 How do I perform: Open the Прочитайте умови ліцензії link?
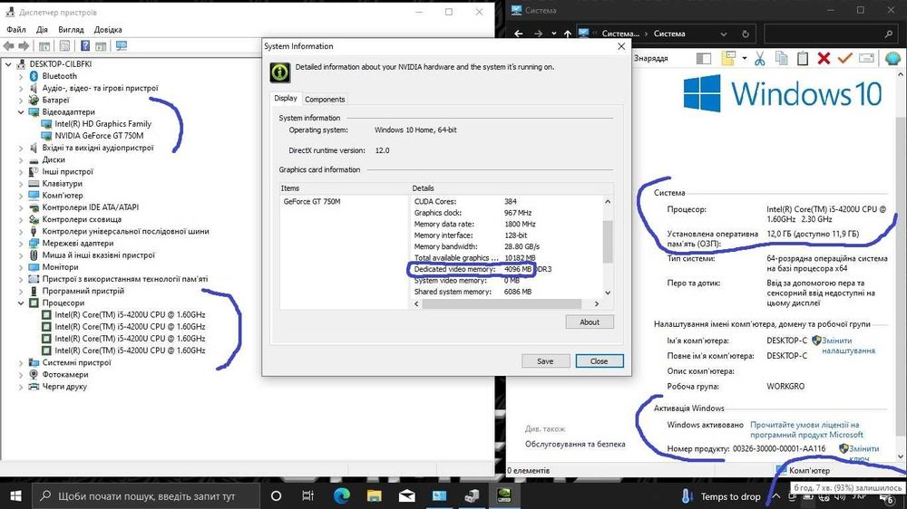(x=806, y=430)
